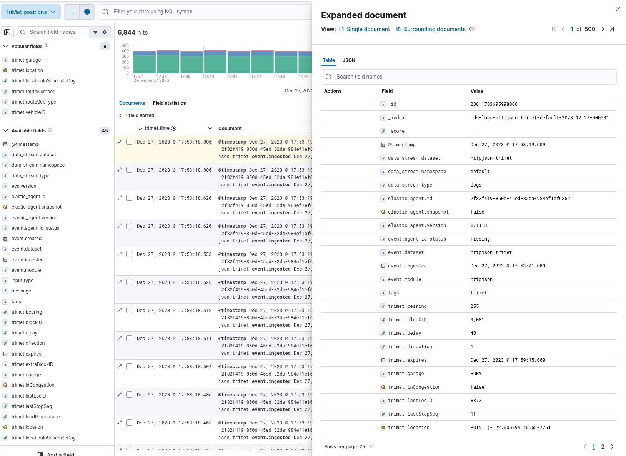Screen dimensions: 626x456
Task: Switch to Field statistics tab
Action: [169, 103]
